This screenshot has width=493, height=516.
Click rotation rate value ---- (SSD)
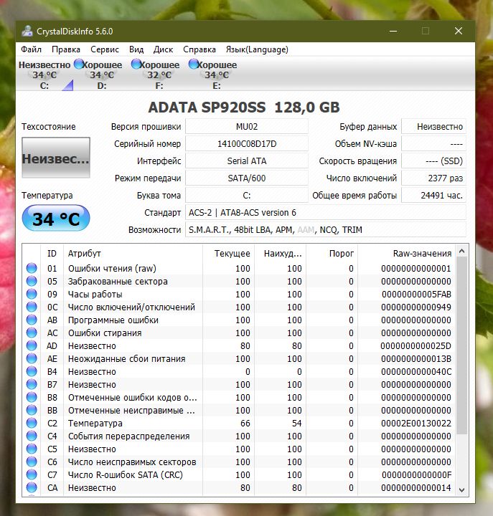pos(433,161)
